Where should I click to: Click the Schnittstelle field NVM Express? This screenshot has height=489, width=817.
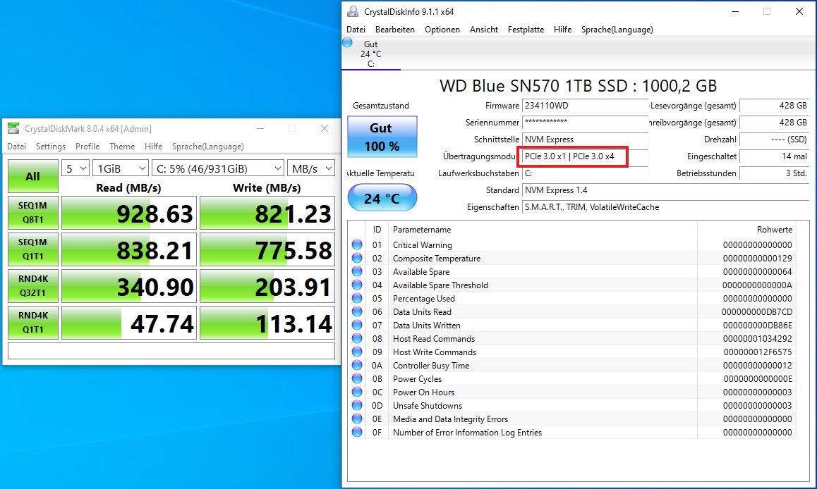pos(585,140)
